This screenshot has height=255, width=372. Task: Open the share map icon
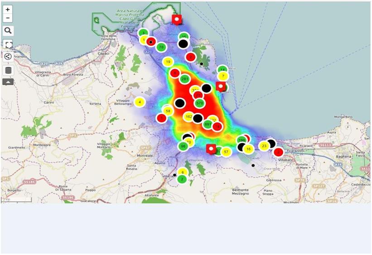(x=8, y=57)
